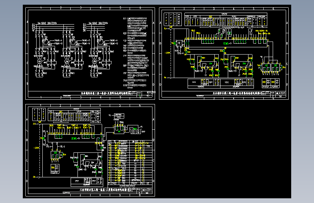Select the terminal table heading the bottom-left sheet
The width and height of the screenshot is (314, 203).
click(x=74, y=115)
